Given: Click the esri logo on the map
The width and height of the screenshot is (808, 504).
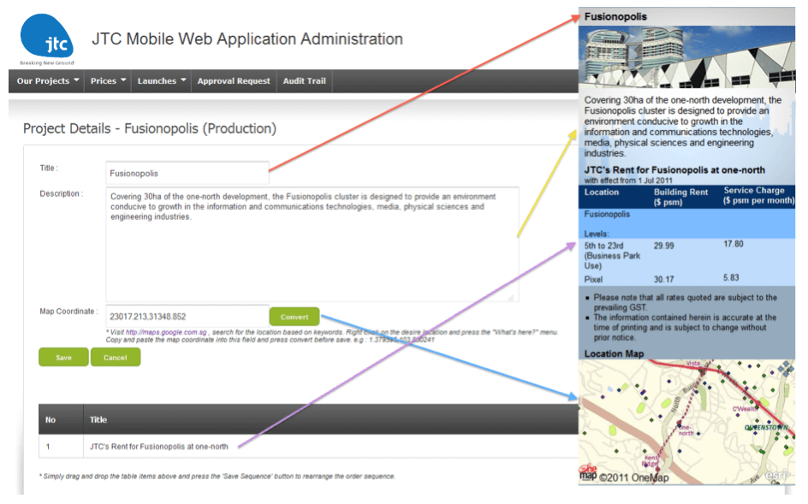Looking at the screenshot, I should point(775,475).
